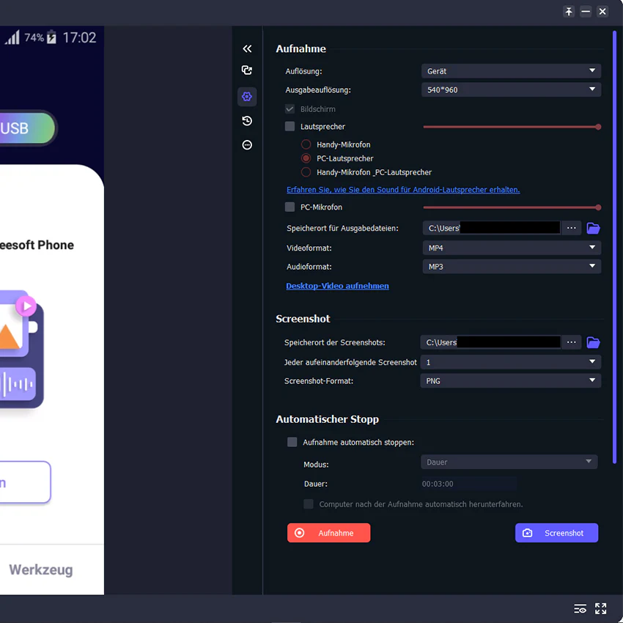Image resolution: width=623 pixels, height=623 pixels.
Task: Enable the Lautsprecher checkbox
Action: click(x=290, y=126)
